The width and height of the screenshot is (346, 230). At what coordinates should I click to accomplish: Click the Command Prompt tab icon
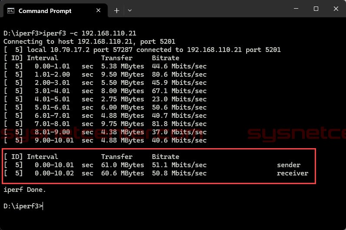pyautogui.click(x=11, y=11)
